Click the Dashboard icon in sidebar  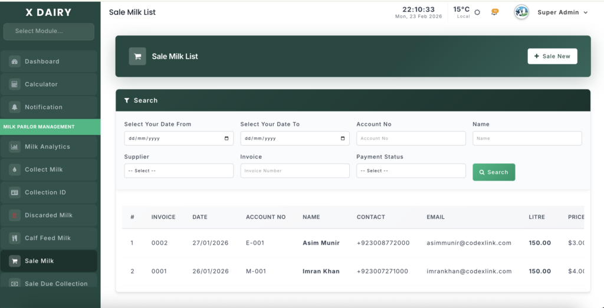tap(15, 61)
